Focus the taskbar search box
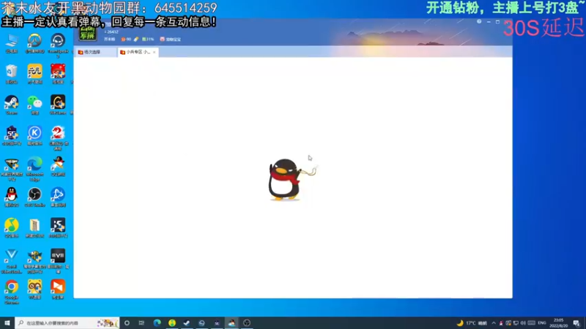The width and height of the screenshot is (586, 329). click(67, 322)
